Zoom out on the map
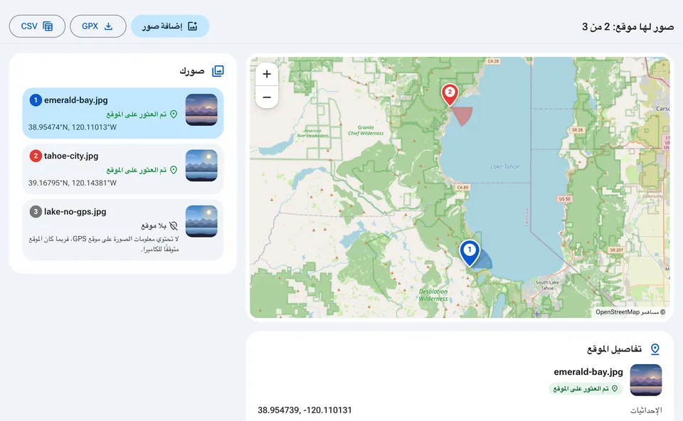The image size is (683, 421). coord(267,97)
